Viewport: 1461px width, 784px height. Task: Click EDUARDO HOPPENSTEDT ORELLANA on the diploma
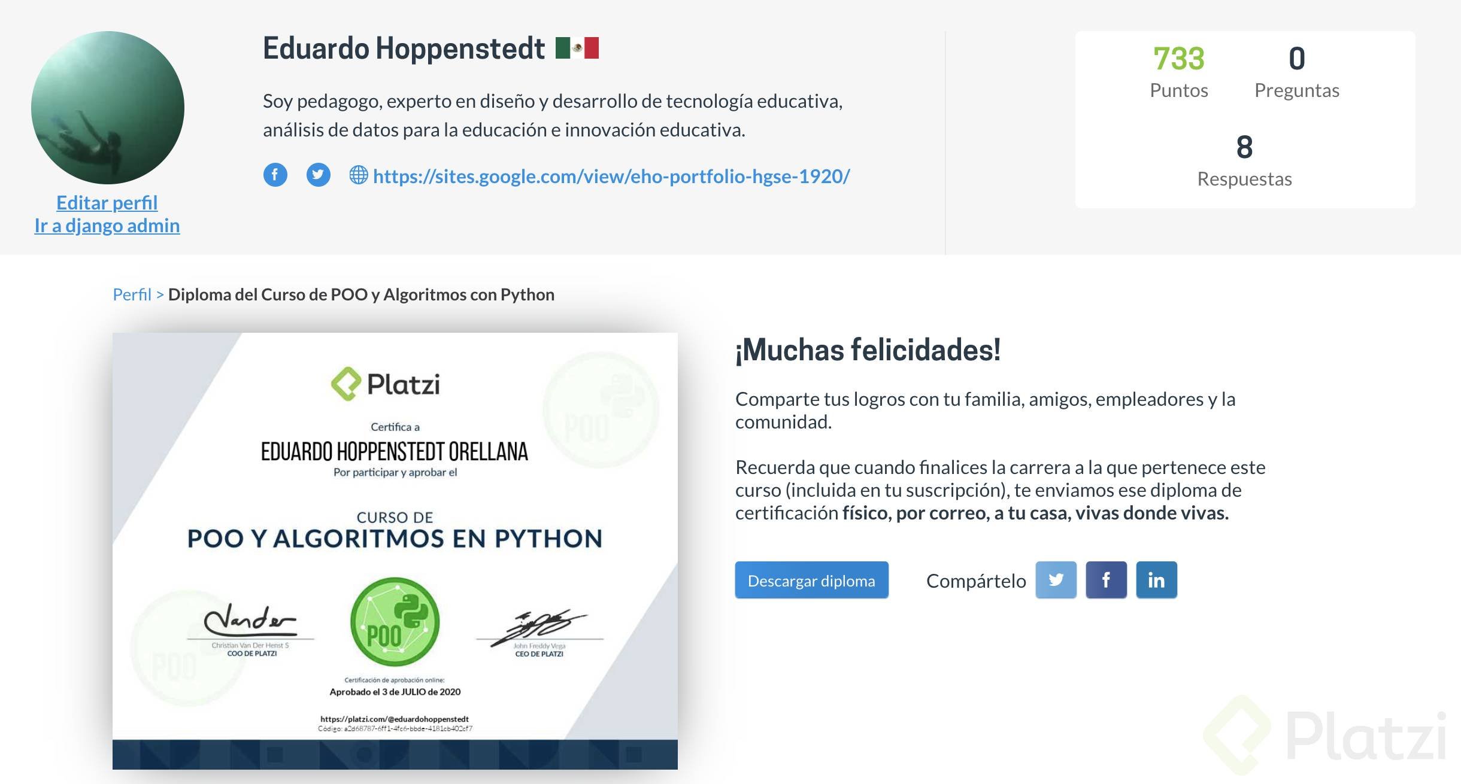click(395, 451)
